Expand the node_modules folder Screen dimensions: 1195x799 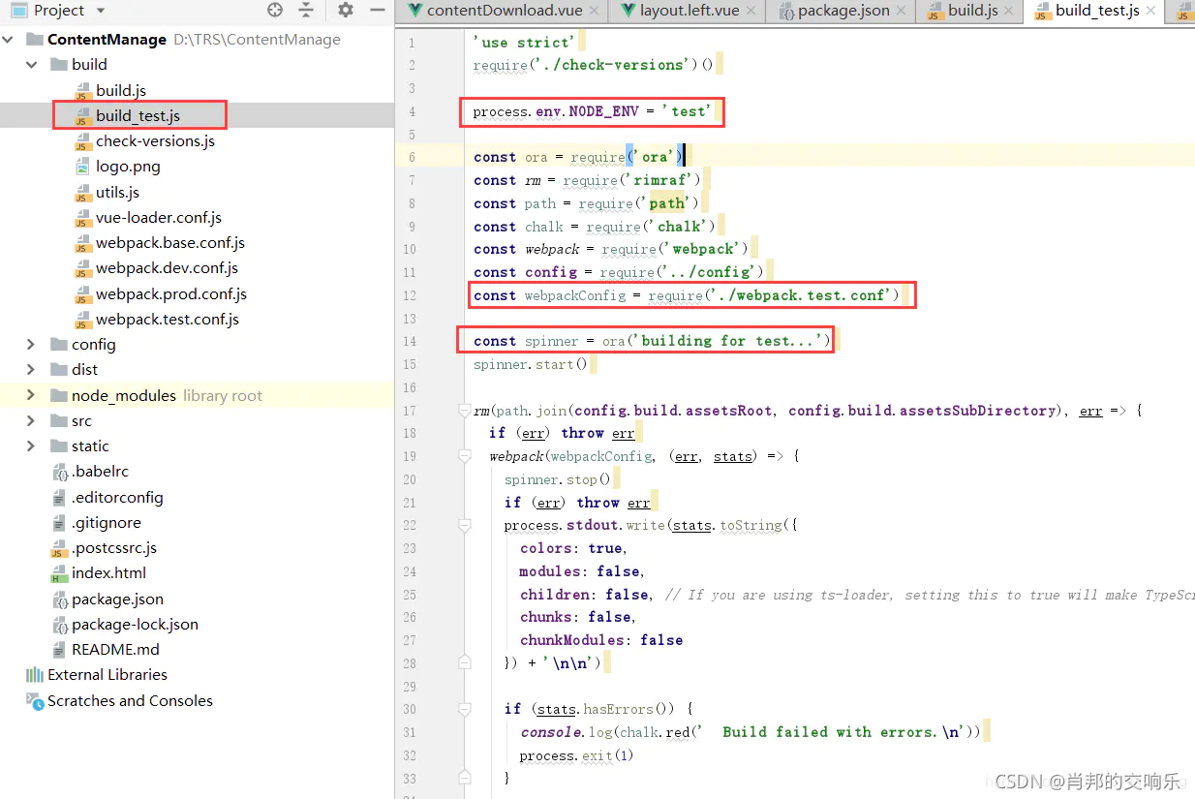pyautogui.click(x=32, y=395)
